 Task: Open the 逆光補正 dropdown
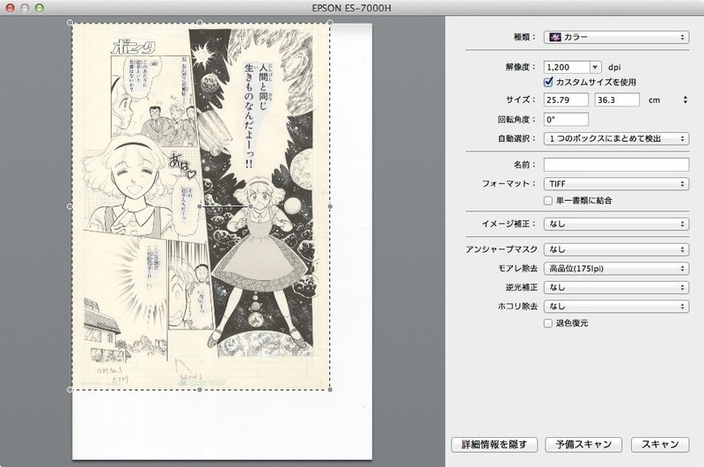(x=616, y=287)
